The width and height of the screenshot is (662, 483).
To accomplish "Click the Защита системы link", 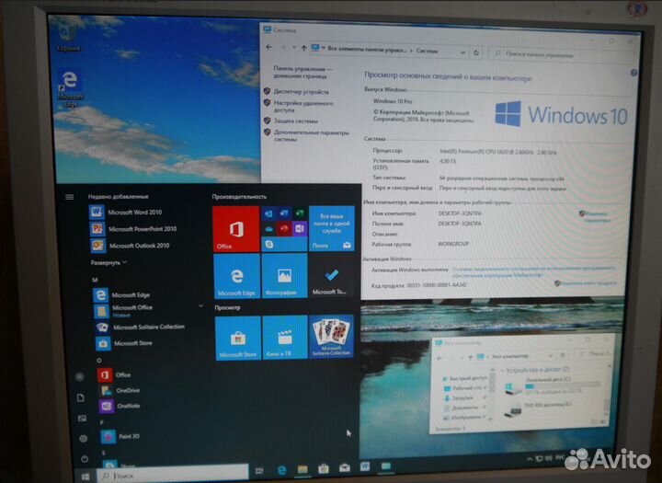I will click(296, 121).
